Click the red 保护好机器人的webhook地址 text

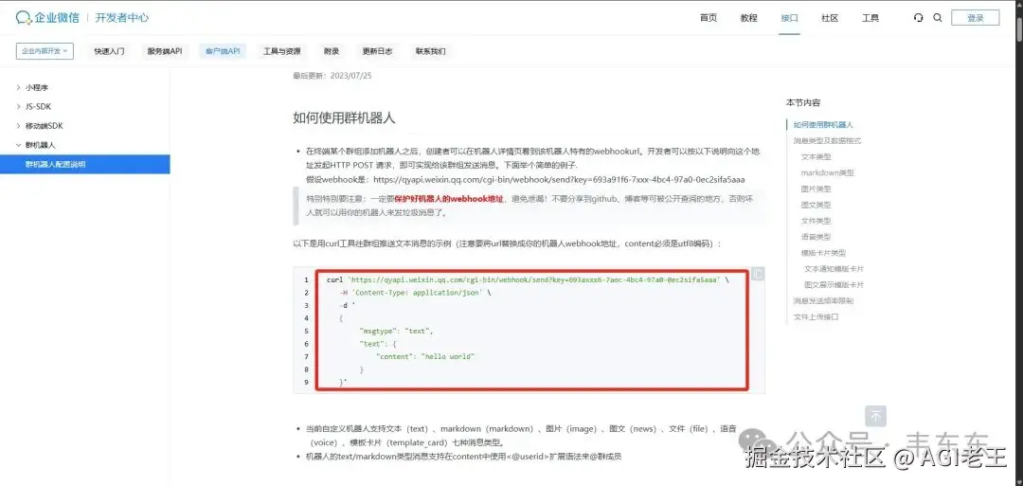point(449,198)
